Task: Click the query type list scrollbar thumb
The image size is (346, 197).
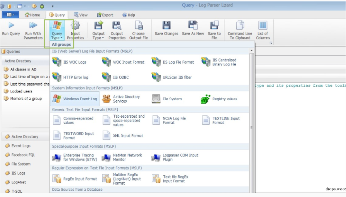Action: tap(251, 127)
